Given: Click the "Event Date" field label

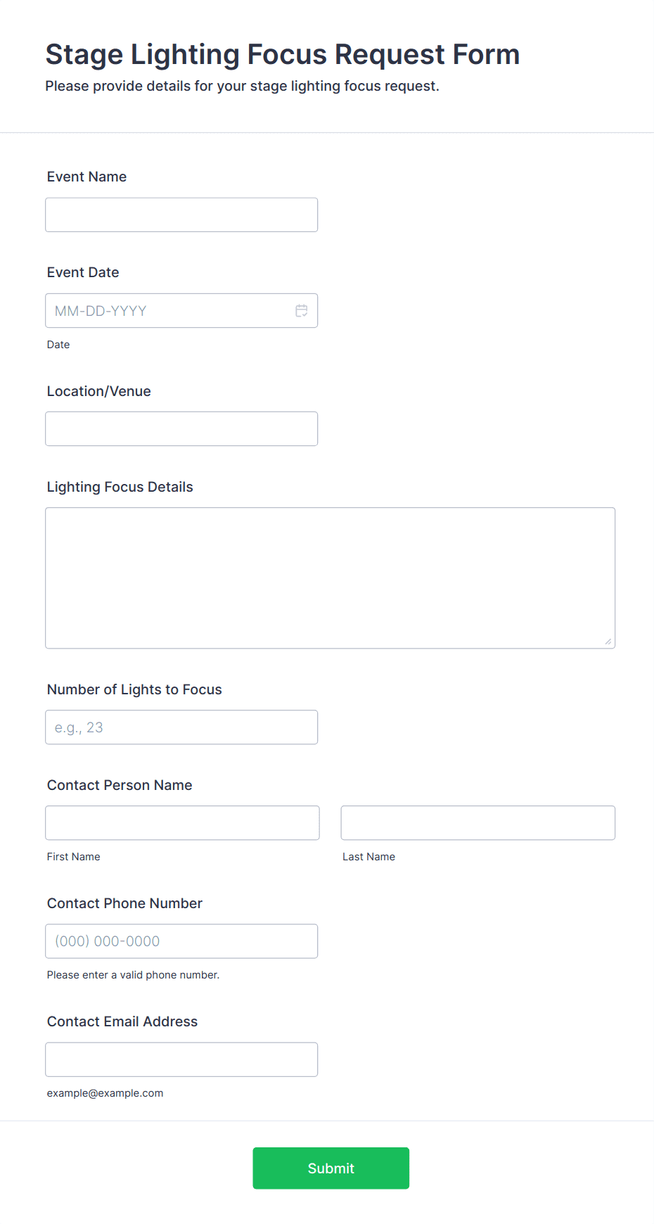Looking at the screenshot, I should click(83, 272).
